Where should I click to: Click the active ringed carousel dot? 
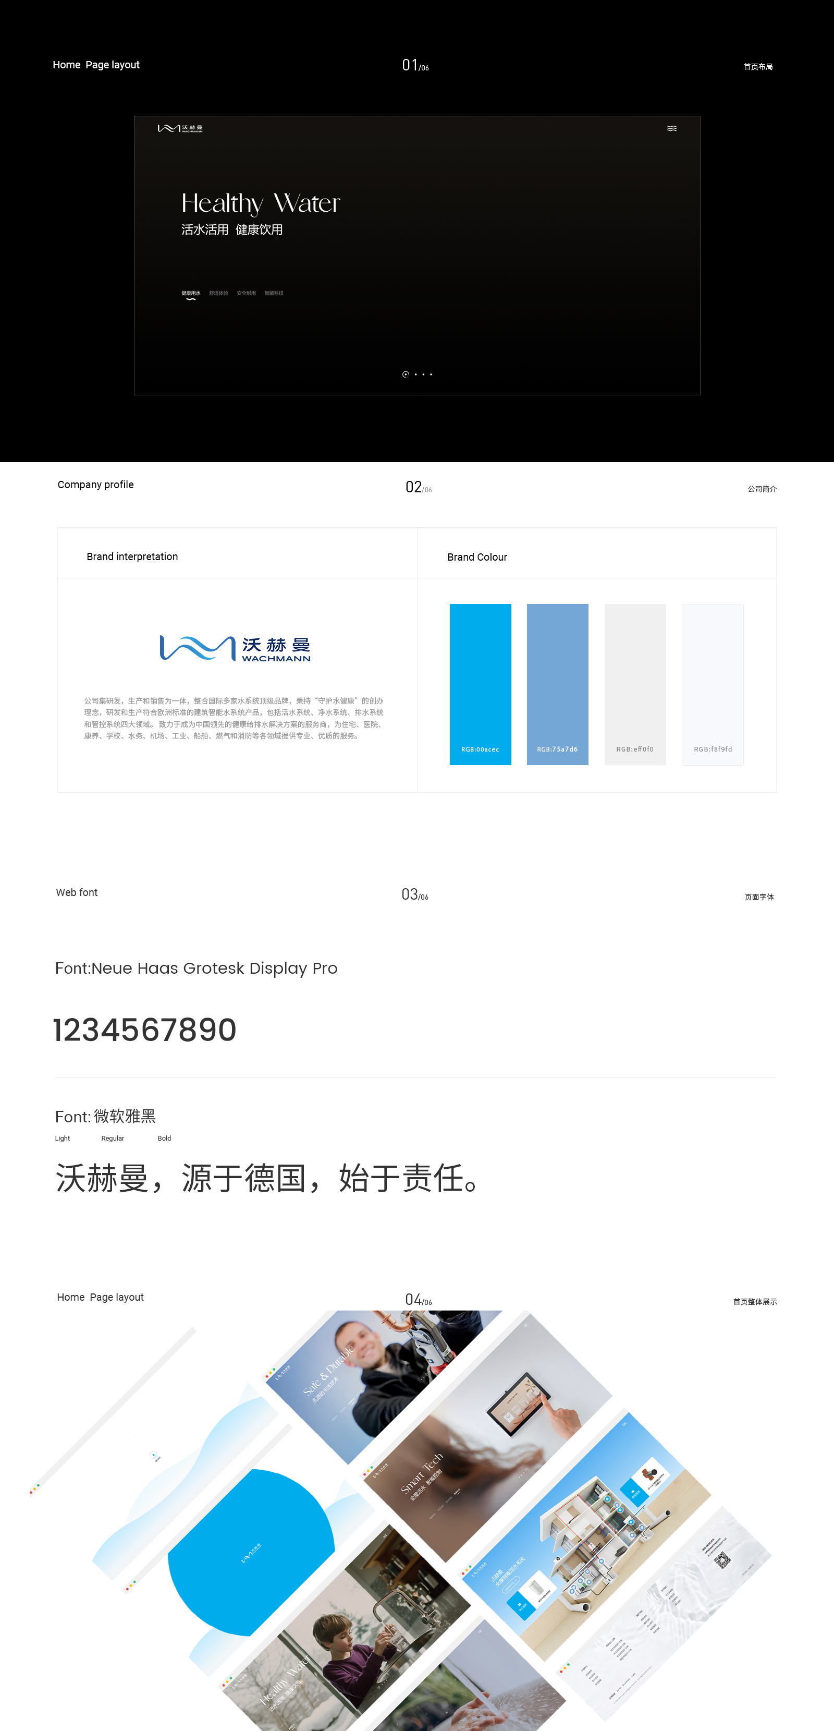tap(406, 374)
